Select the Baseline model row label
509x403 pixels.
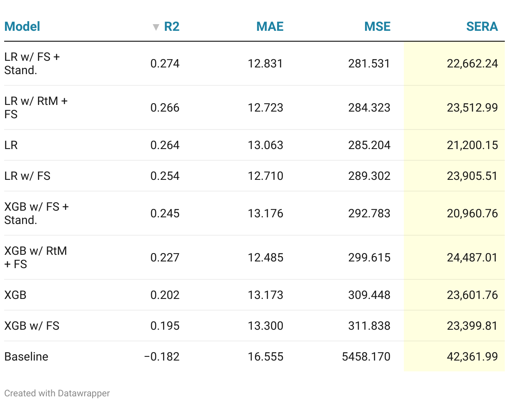coord(26,356)
